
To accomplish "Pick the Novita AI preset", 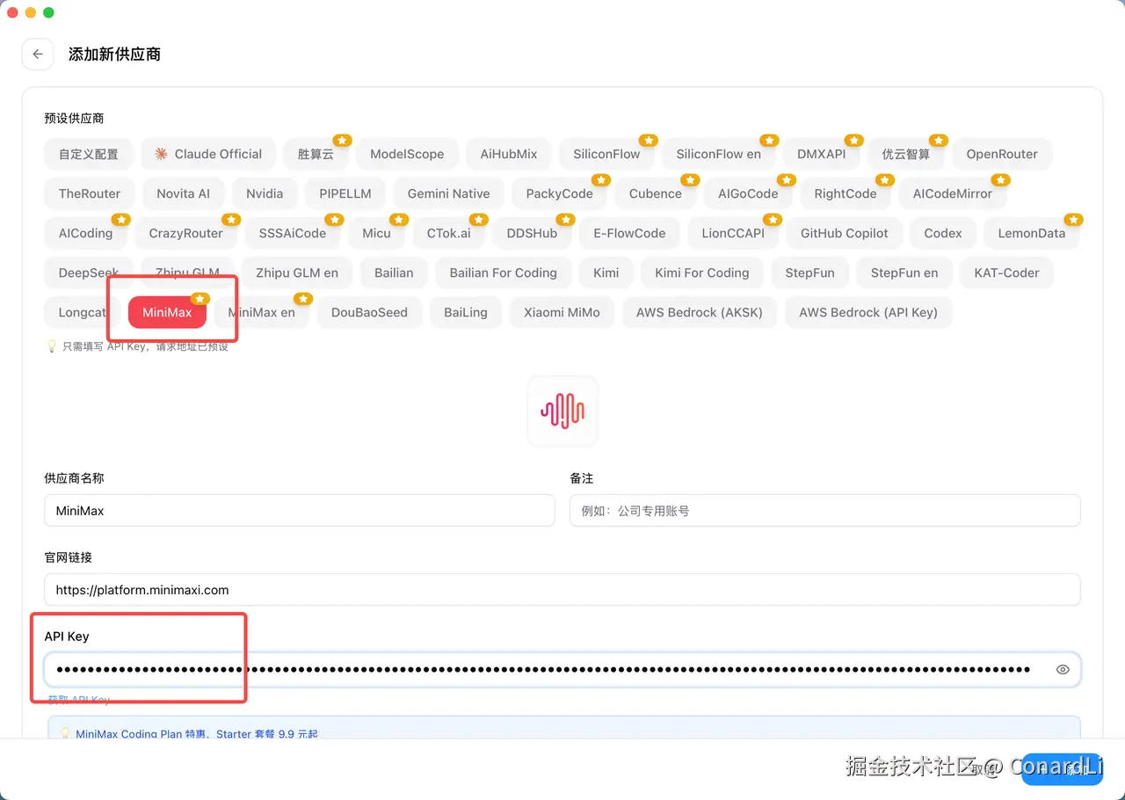I will tap(184, 193).
